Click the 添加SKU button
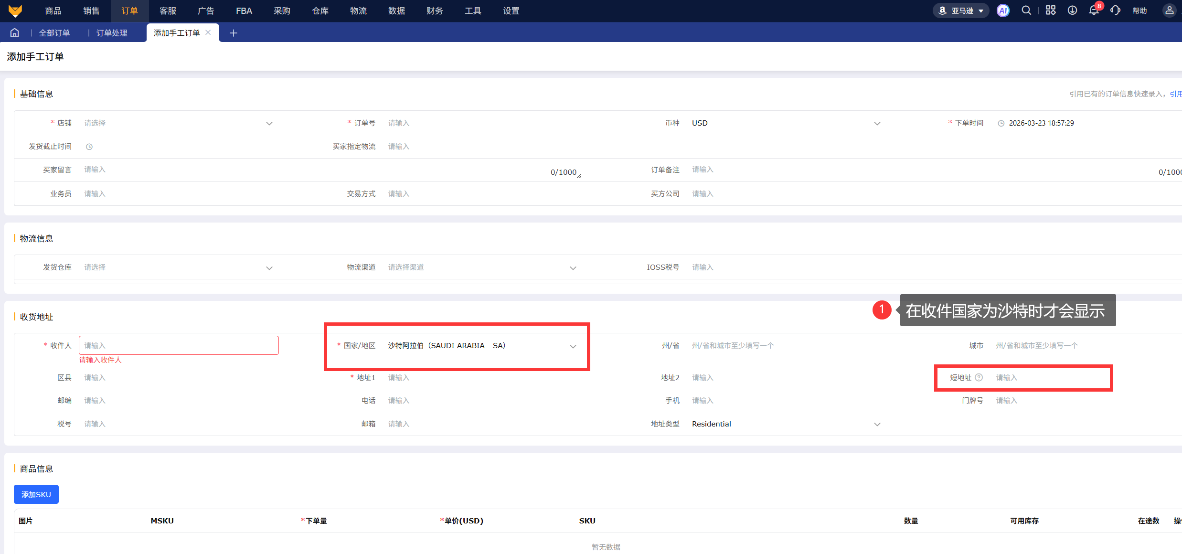 coord(36,494)
